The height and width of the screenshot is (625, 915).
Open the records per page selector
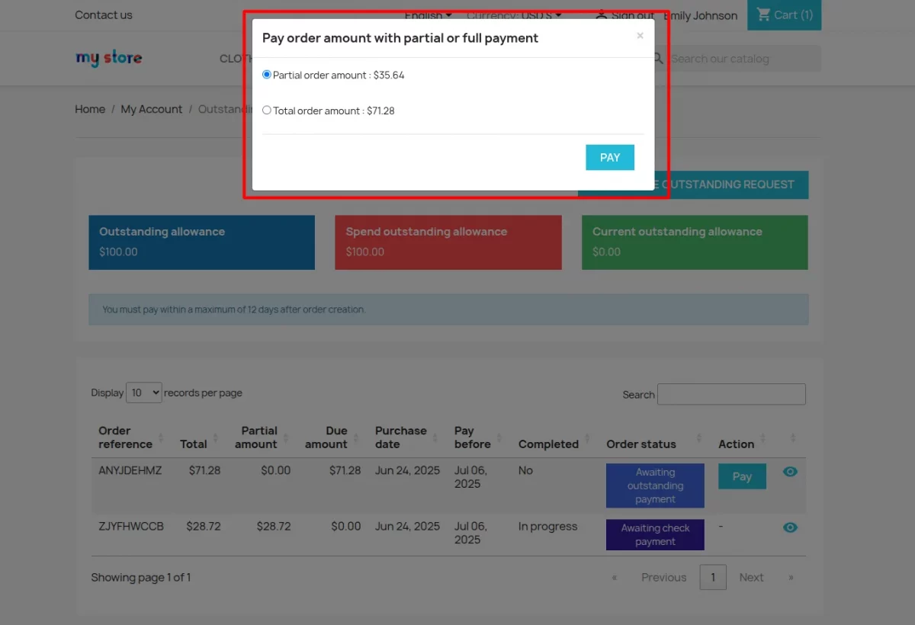click(143, 392)
